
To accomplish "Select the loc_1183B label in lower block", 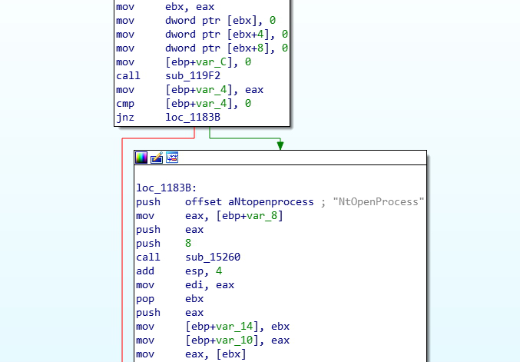I will tap(164, 188).
